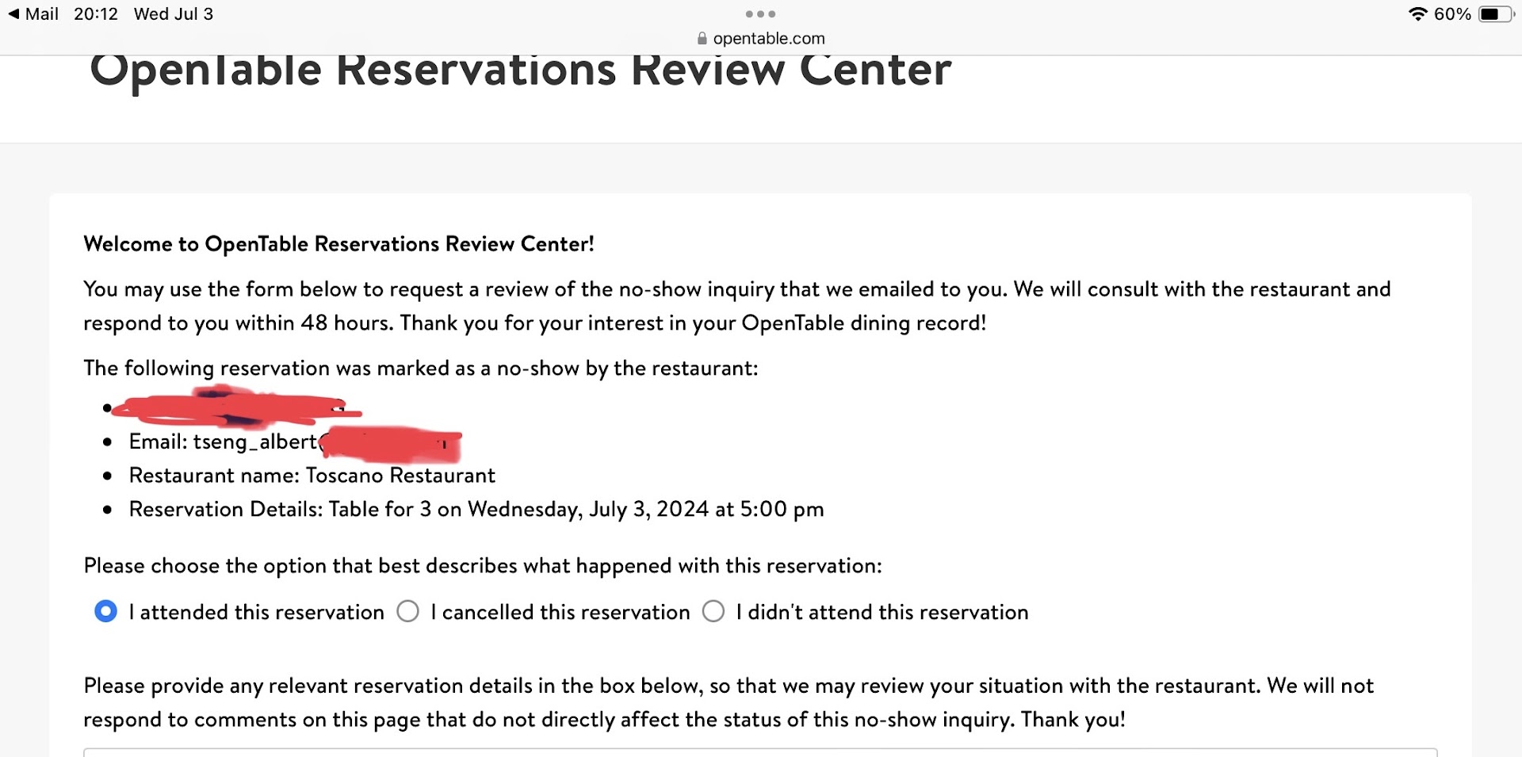Image resolution: width=1522 pixels, height=757 pixels.
Task: Tap the 20:12 clock in status bar
Action: 96,14
